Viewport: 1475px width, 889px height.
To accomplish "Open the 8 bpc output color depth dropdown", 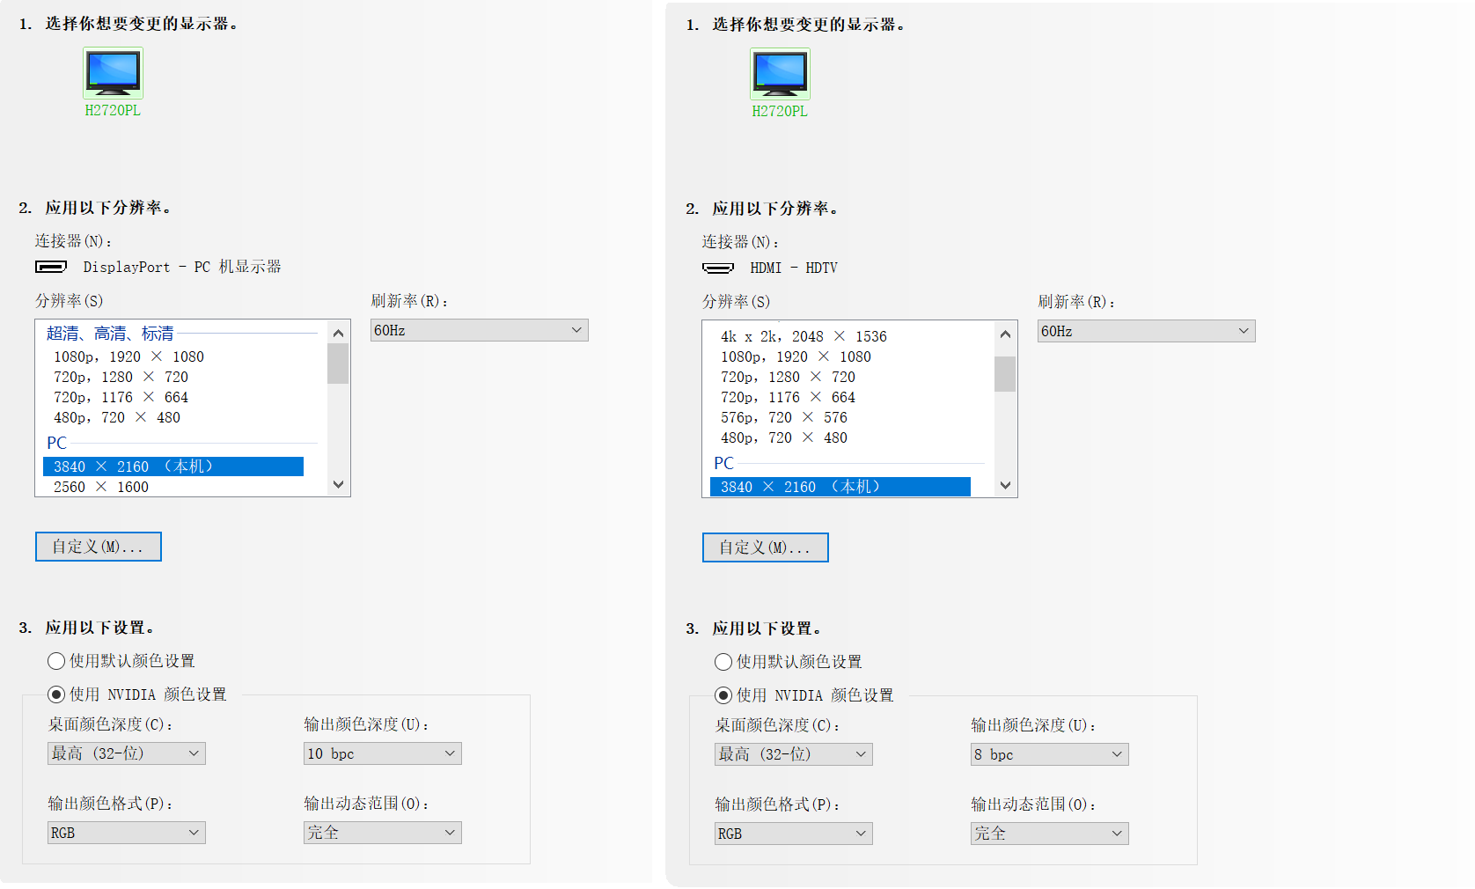I will tap(1049, 754).
